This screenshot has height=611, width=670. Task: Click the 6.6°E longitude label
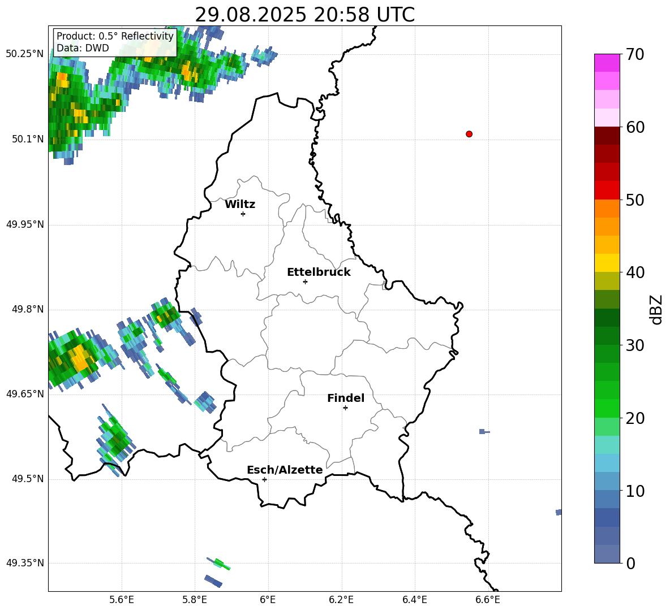click(488, 600)
